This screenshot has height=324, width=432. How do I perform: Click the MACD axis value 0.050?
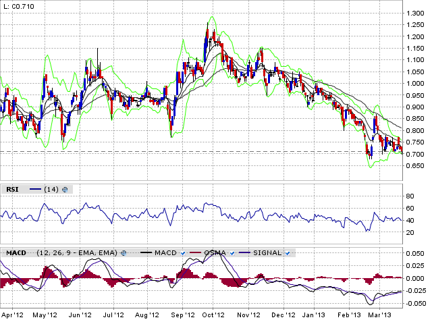[415, 254]
